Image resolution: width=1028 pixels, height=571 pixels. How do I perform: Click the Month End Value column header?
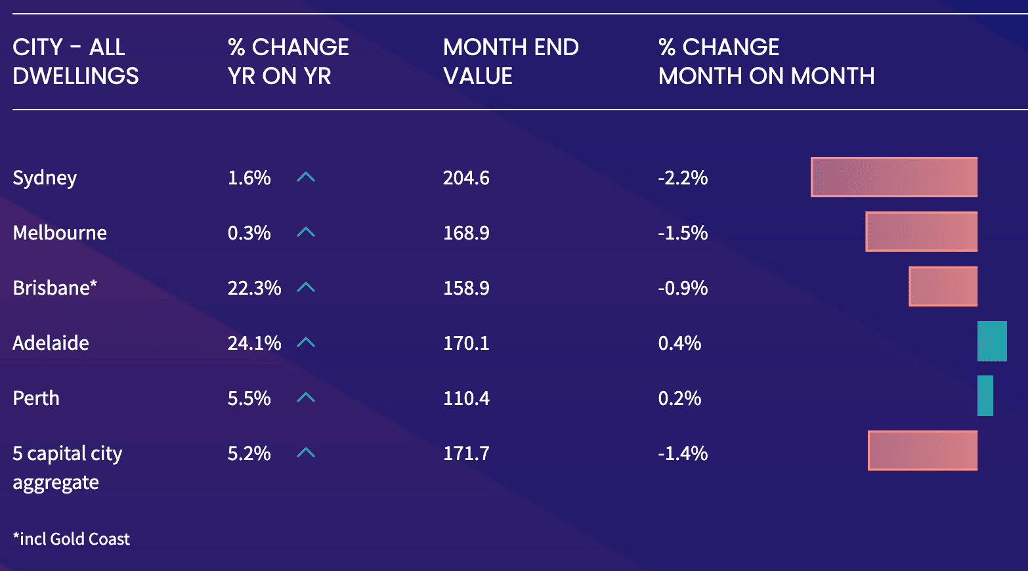(x=511, y=62)
